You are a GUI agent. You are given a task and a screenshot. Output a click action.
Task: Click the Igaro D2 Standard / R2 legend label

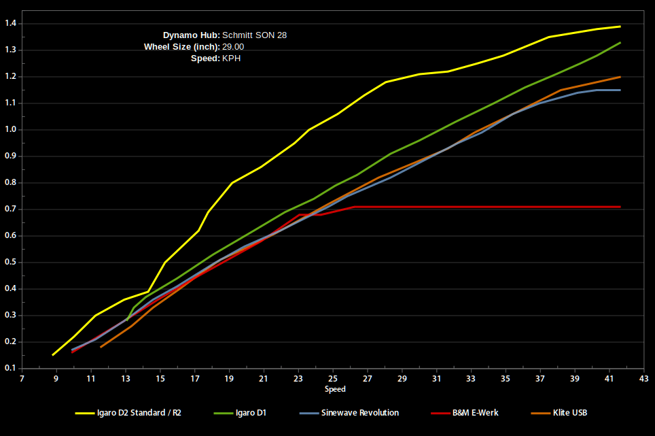point(141,413)
